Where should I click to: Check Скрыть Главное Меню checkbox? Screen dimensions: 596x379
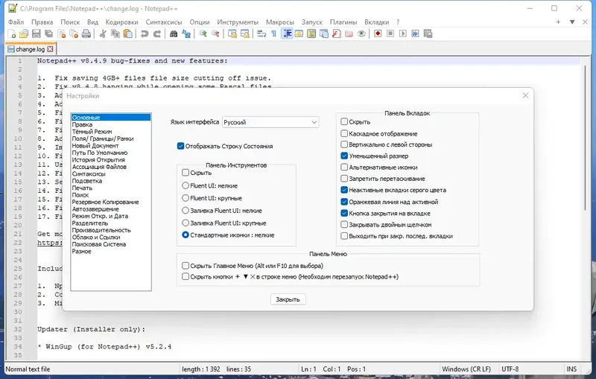(186, 266)
